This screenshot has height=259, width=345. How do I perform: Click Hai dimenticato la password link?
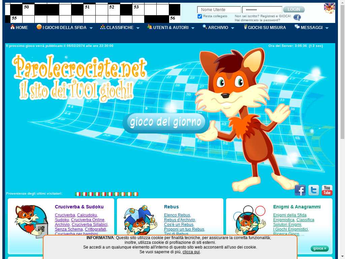[257, 20]
